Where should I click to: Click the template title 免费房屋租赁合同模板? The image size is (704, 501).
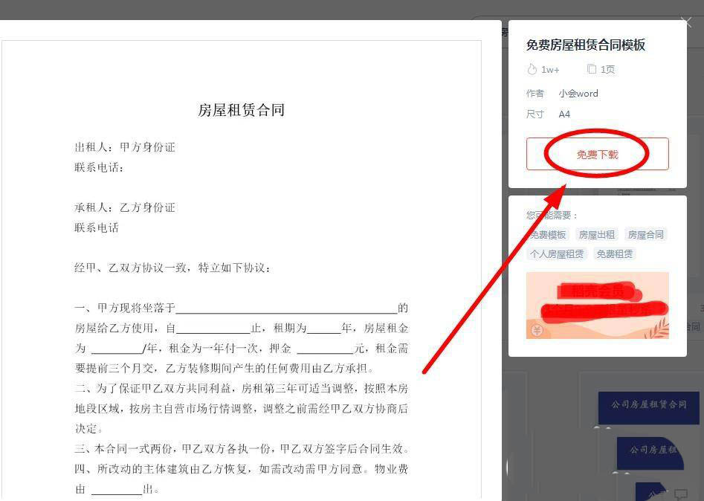coord(586,45)
